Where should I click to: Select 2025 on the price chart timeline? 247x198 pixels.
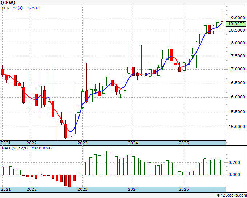184,143
